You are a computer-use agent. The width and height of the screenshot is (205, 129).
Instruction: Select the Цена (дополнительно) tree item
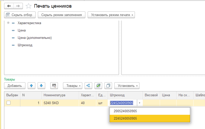tap(34, 38)
